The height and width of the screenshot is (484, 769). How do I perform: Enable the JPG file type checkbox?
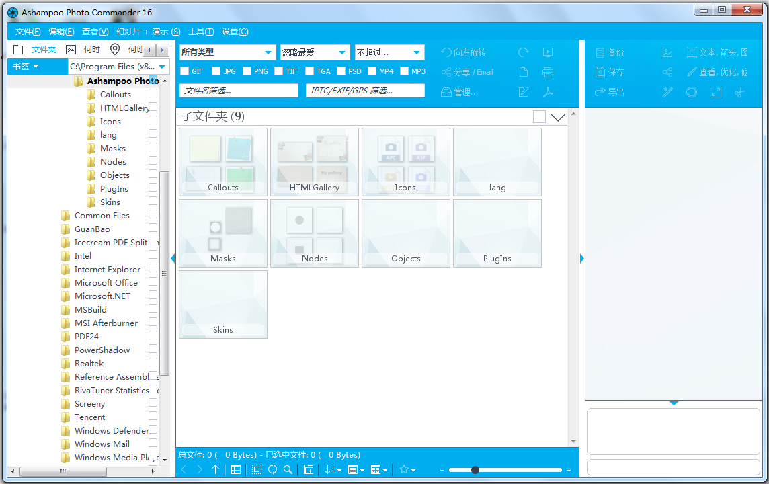[x=216, y=71]
